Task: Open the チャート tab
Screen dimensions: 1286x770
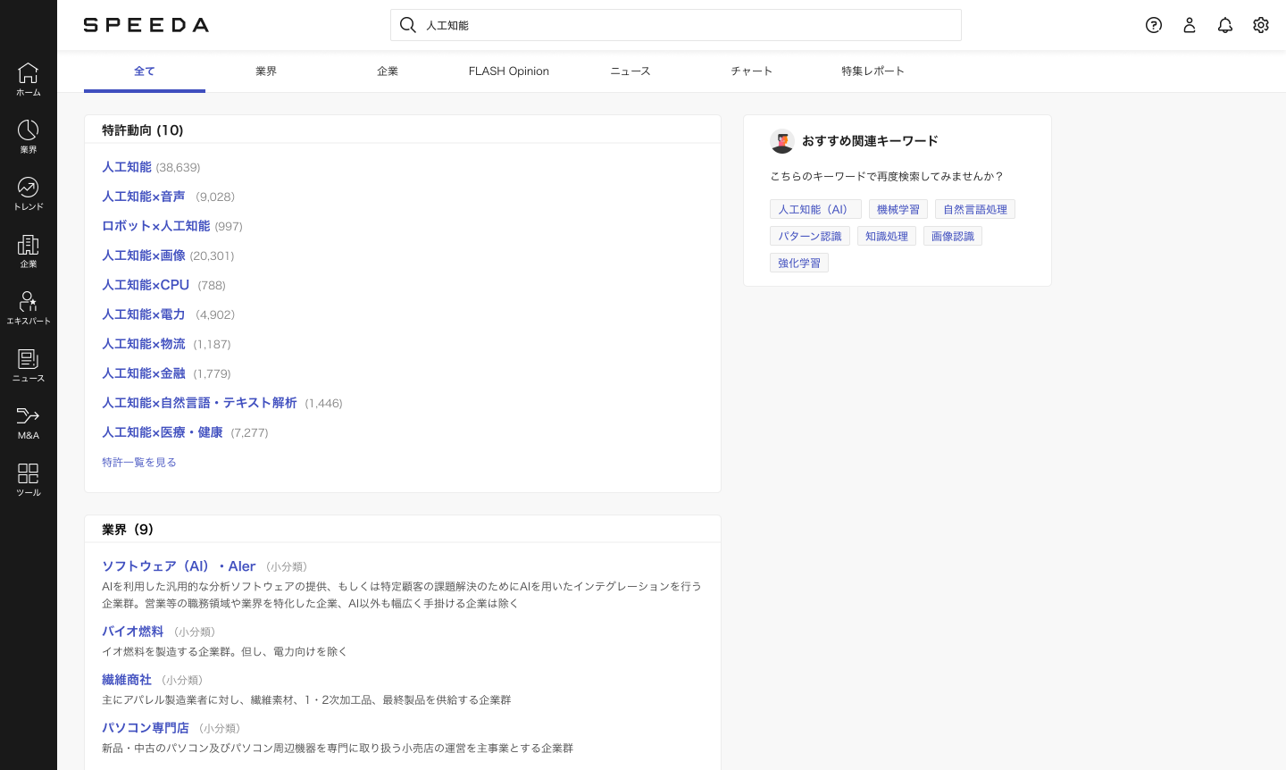Action: 752,71
